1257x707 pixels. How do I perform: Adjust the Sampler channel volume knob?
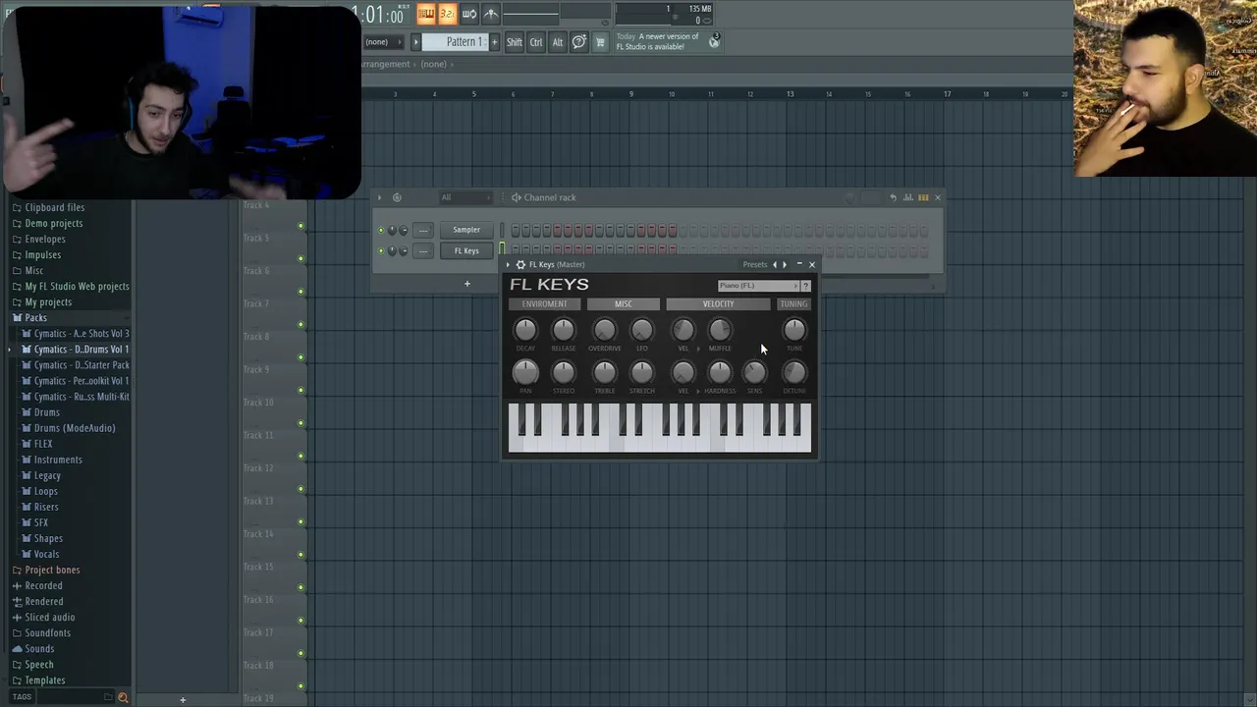coord(403,231)
